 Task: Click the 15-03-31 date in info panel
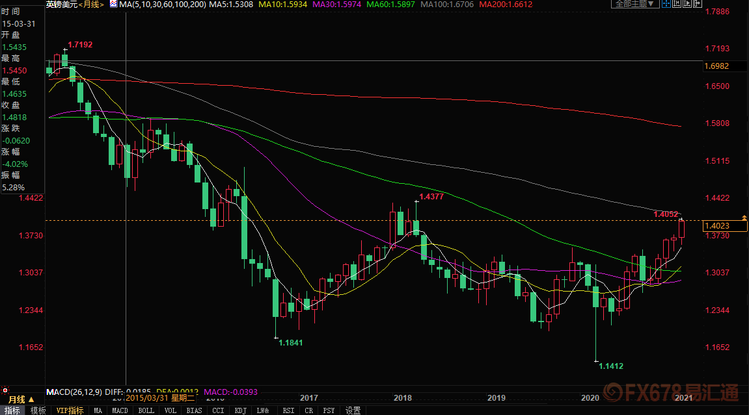[x=19, y=24]
